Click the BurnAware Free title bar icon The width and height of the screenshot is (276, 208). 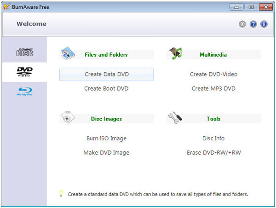6,6
